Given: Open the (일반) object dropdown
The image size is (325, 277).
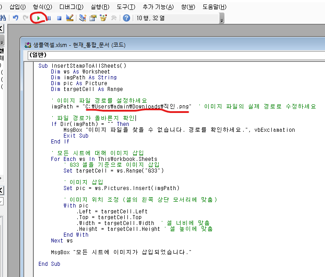Looking at the screenshot, I should pyautogui.click(x=176, y=55).
